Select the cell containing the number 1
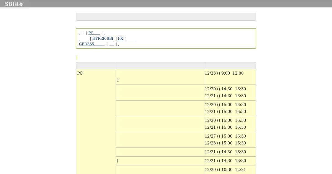 pyautogui.click(x=160, y=77)
